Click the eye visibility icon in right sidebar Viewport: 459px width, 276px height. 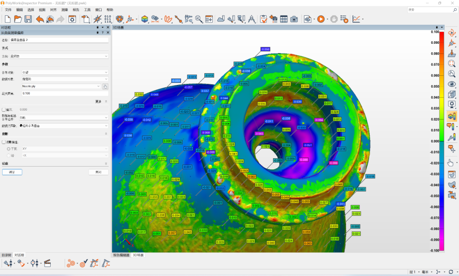click(x=452, y=84)
